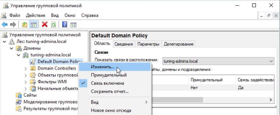280x115 pixels.
Task: Toggle the Связь включена checkmark in context menu
Action: [x=83, y=83]
